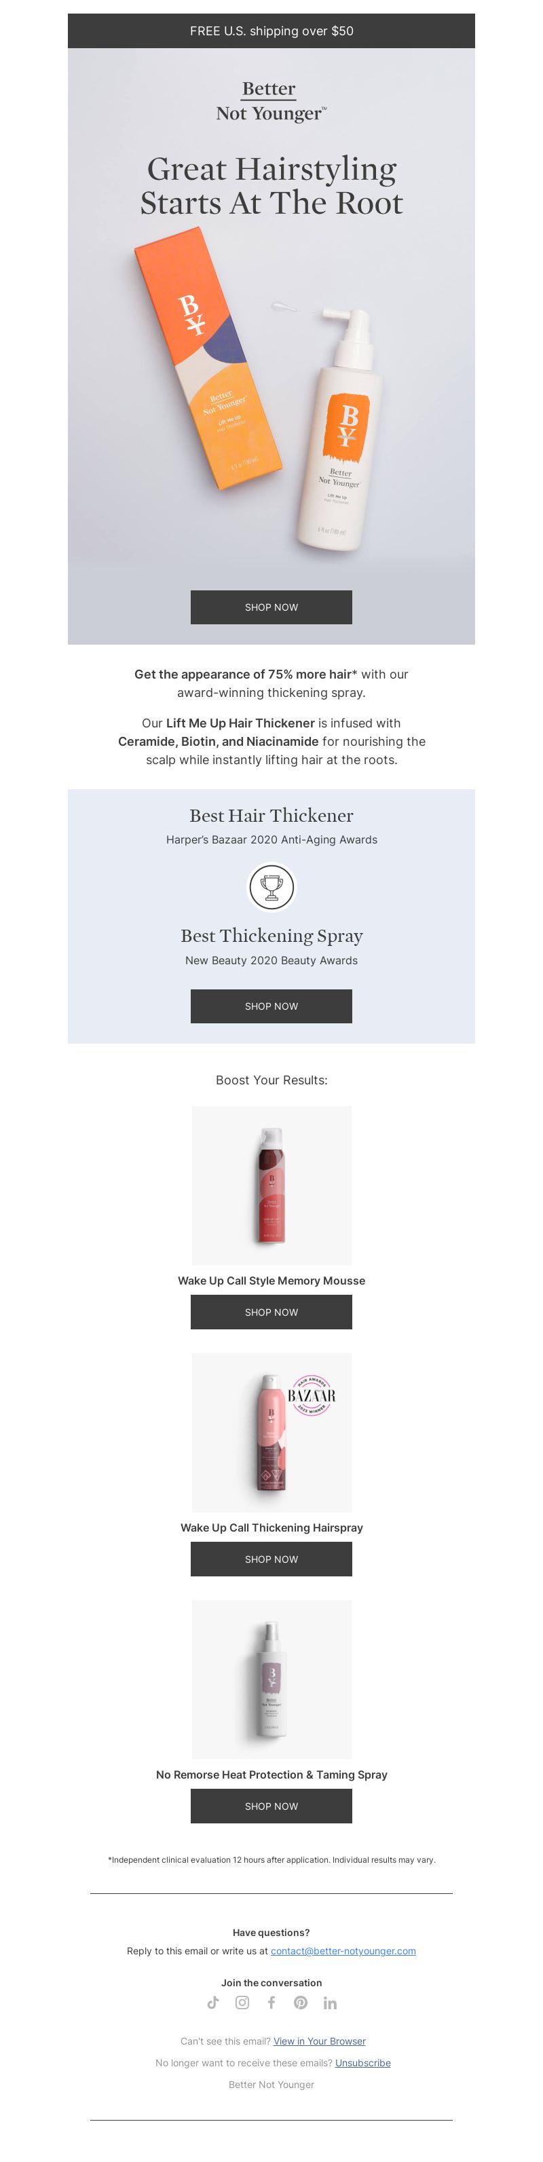543x2162 pixels.
Task: Open the Facebook social icon
Action: (271, 2003)
